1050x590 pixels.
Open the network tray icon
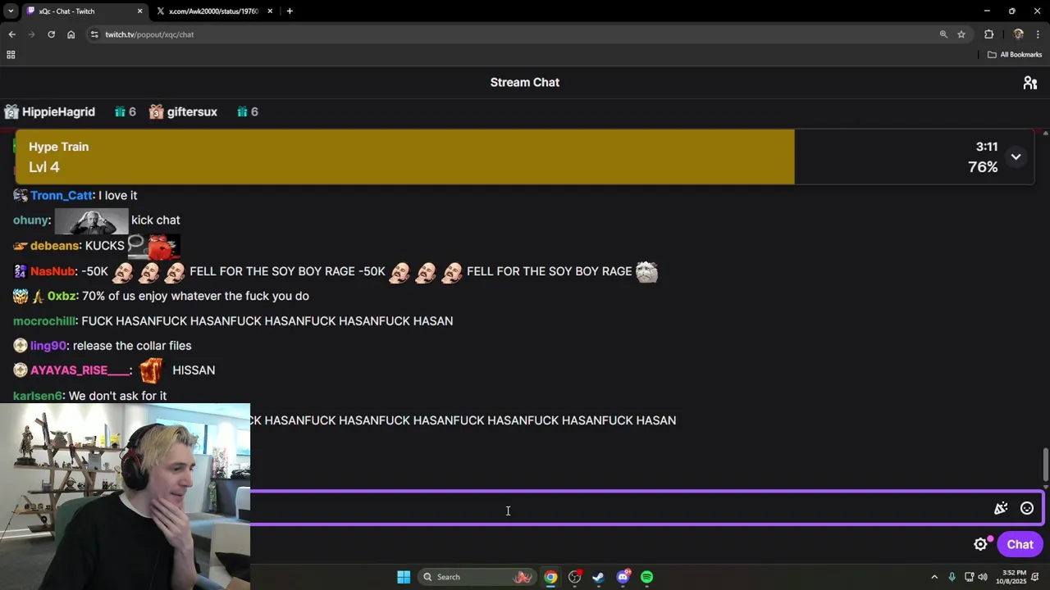[969, 577]
